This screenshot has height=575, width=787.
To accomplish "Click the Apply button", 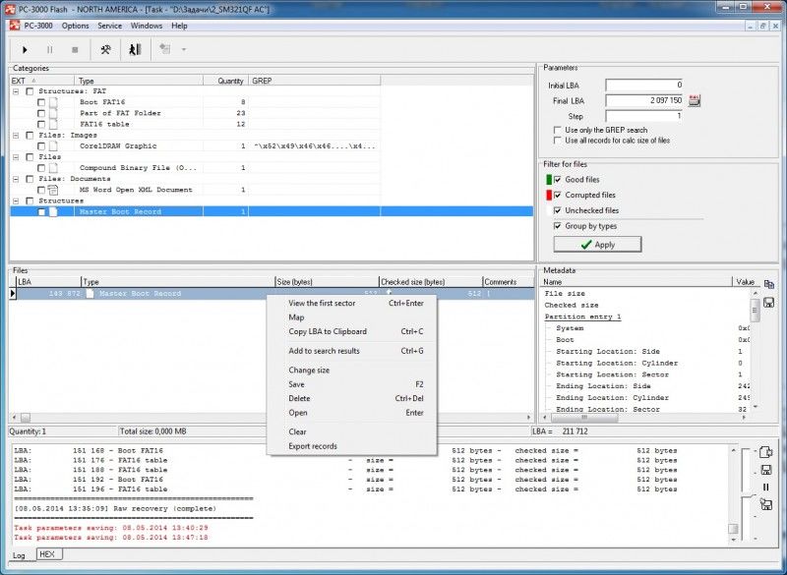I will point(597,245).
